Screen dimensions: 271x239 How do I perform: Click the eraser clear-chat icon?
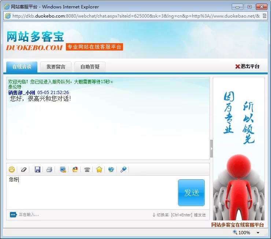point(24,169)
